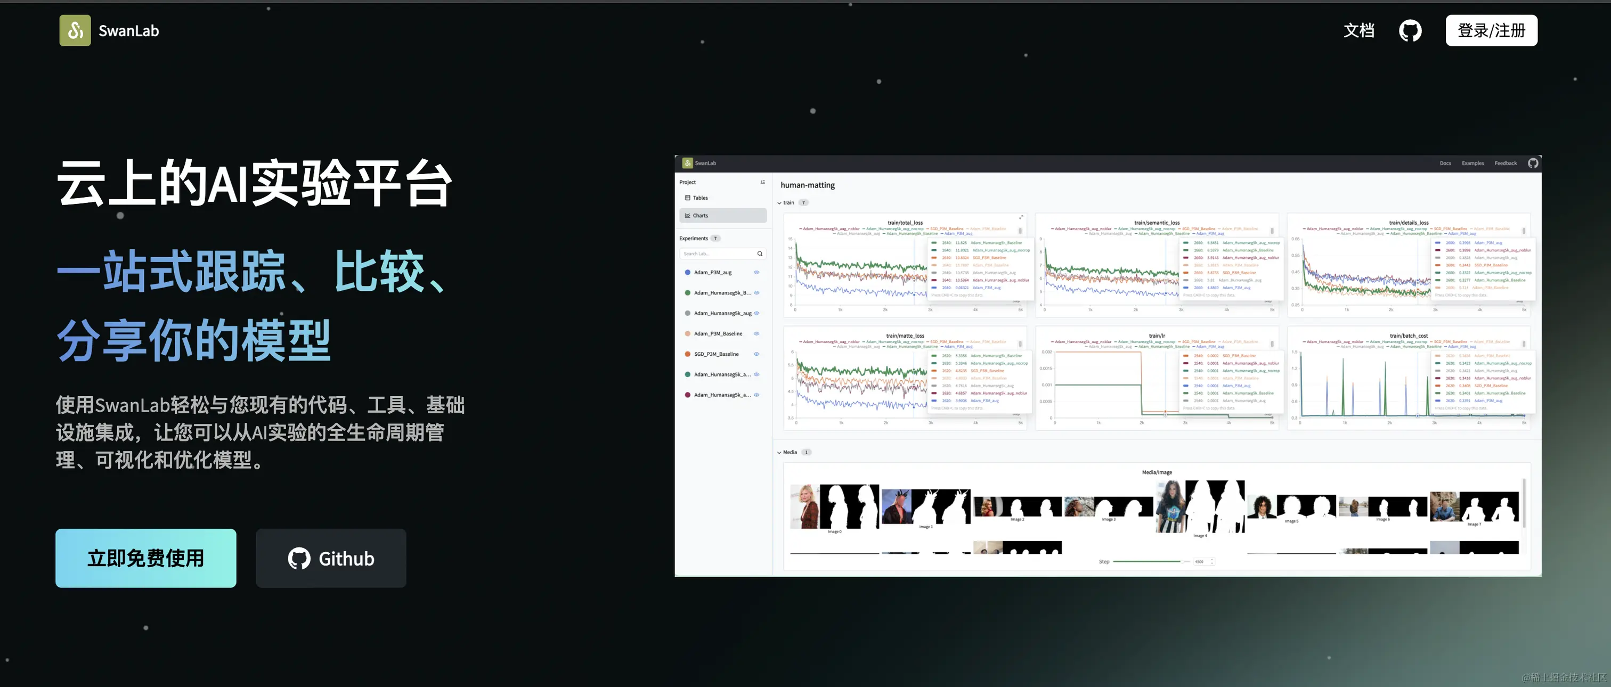This screenshot has width=1611, height=687.
Task: Click the search magnifier in the Experiments panel
Action: click(x=760, y=254)
